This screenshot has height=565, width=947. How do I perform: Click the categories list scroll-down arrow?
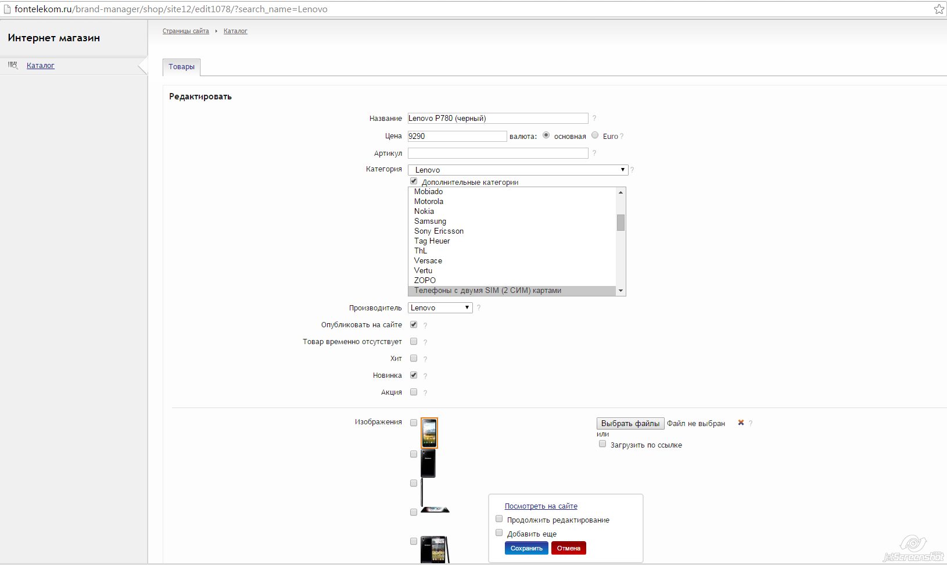(620, 291)
